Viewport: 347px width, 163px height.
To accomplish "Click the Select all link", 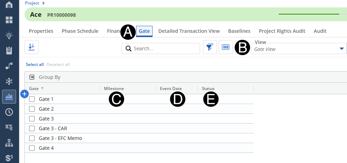I will [x=35, y=65].
